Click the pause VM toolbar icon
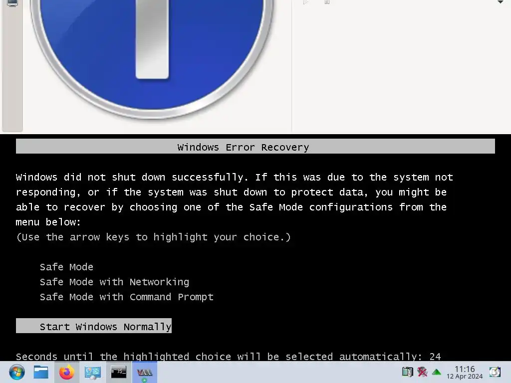This screenshot has width=511, height=383. [327, 2]
